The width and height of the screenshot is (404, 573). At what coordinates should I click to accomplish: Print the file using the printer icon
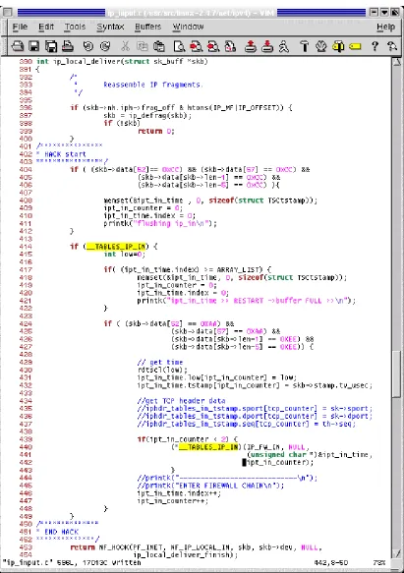(x=68, y=46)
